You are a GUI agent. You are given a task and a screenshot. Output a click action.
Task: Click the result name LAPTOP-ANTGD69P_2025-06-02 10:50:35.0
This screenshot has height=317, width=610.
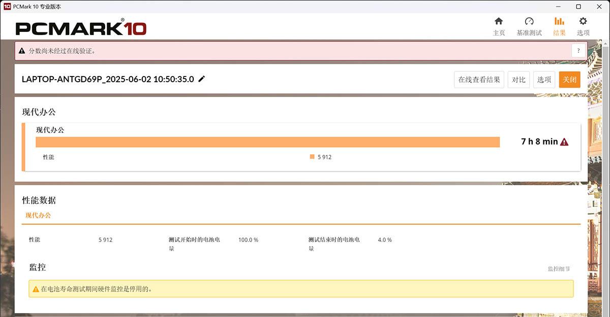coord(108,79)
